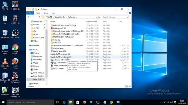Screen dimensions: 188x105
Task: Switch to File Explorer taskbar icon
Action: (71, 102)
